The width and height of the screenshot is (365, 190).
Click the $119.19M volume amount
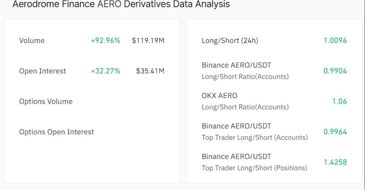pyautogui.click(x=148, y=41)
